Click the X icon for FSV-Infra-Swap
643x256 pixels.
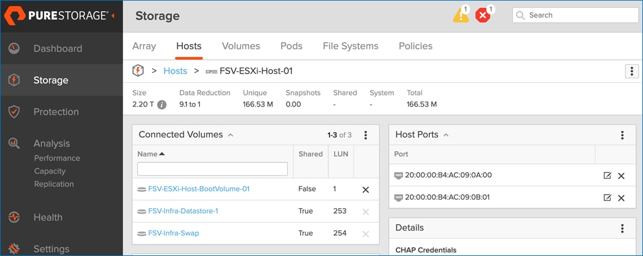366,234
